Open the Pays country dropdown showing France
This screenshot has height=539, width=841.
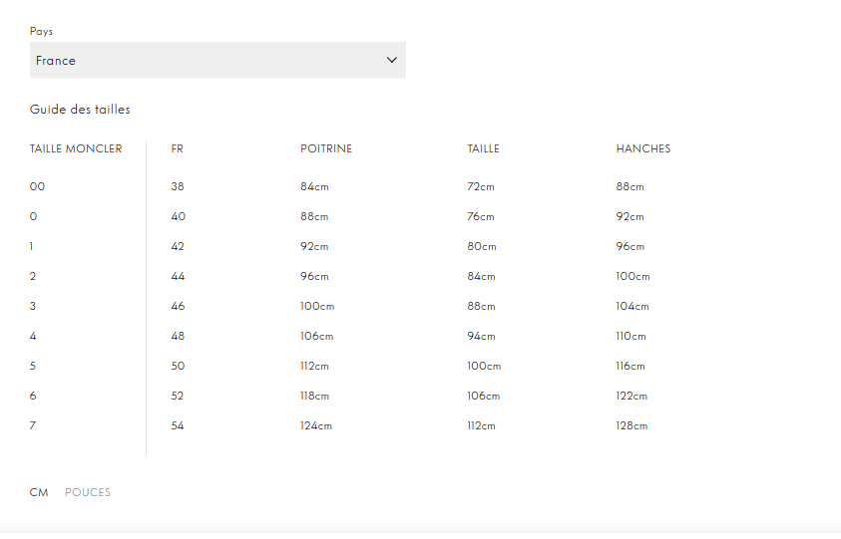217,60
